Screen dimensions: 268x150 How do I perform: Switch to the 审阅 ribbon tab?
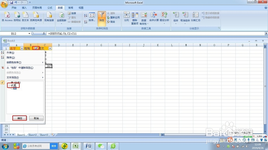(70, 8)
